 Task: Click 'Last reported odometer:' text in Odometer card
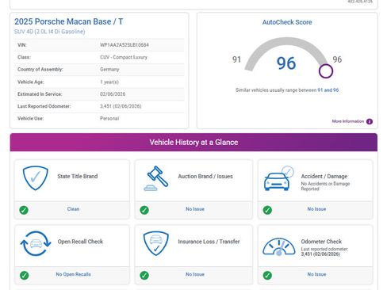(x=324, y=249)
